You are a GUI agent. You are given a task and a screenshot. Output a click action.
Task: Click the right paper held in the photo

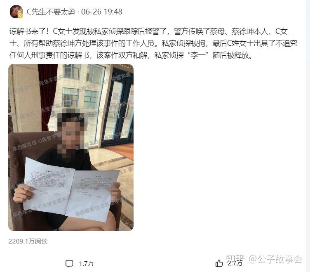coord(92,195)
